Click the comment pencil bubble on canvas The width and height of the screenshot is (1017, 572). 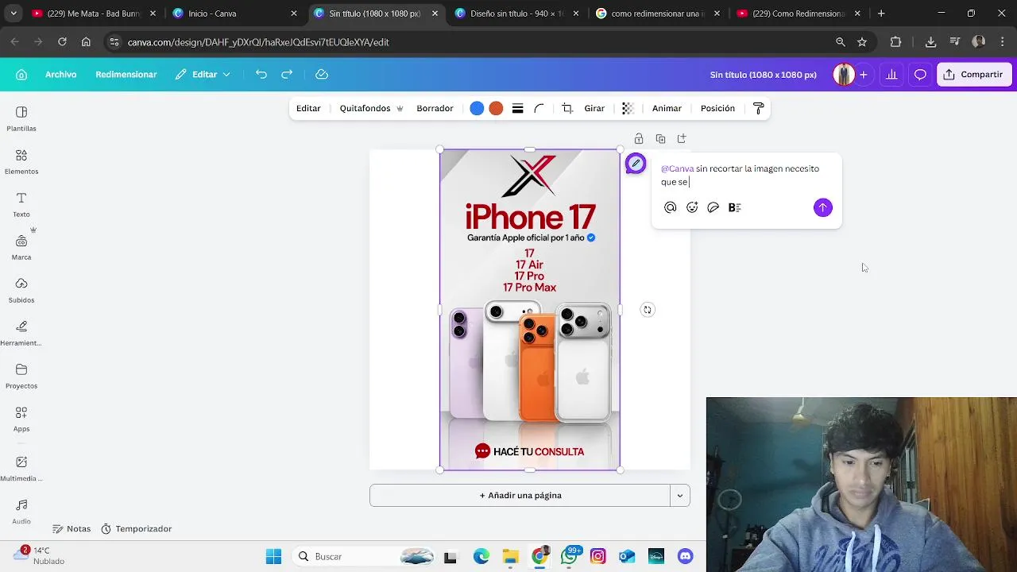point(636,164)
